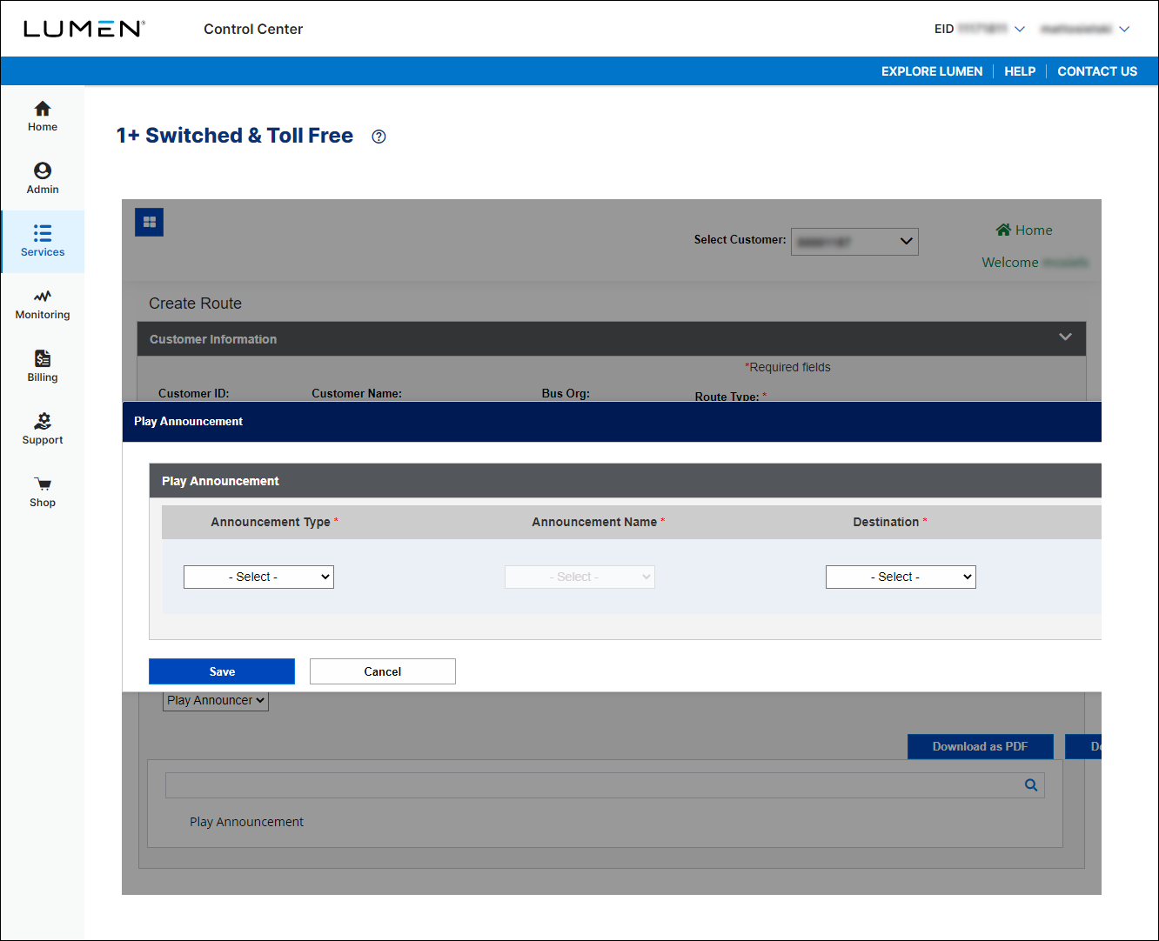Open the Admin section icon
This screenshot has height=941, width=1159.
click(42, 171)
